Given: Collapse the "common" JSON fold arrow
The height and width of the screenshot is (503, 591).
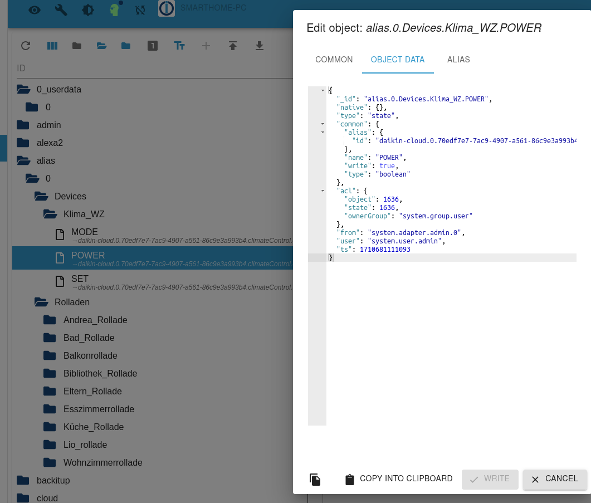Looking at the screenshot, I should coord(323,124).
